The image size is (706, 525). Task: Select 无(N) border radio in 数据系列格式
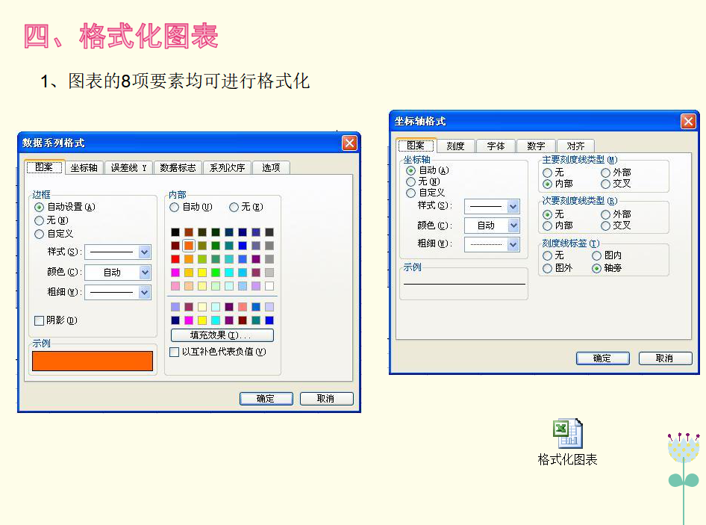pyautogui.click(x=39, y=220)
